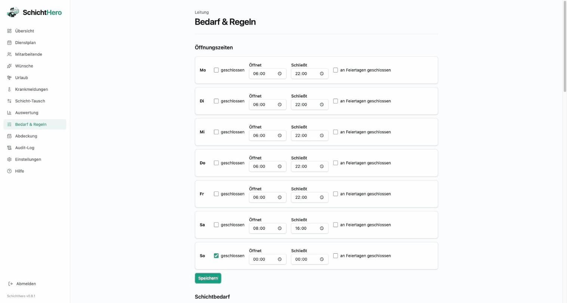Click the Abmelden logout icon
The image size is (567, 303).
10,284
